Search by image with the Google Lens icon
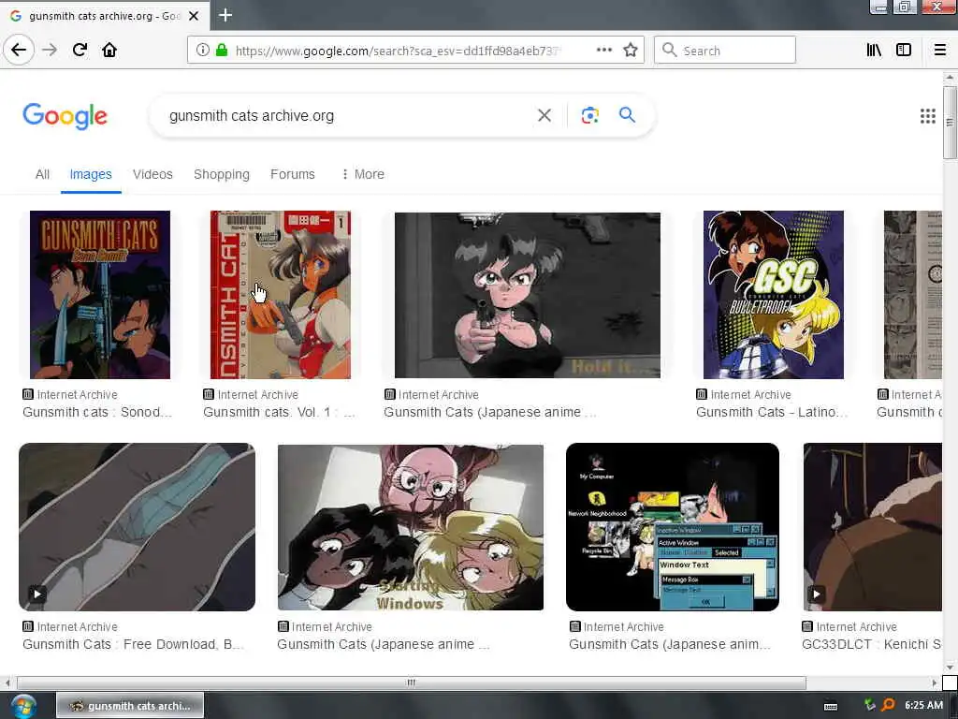This screenshot has width=958, height=719. click(589, 115)
